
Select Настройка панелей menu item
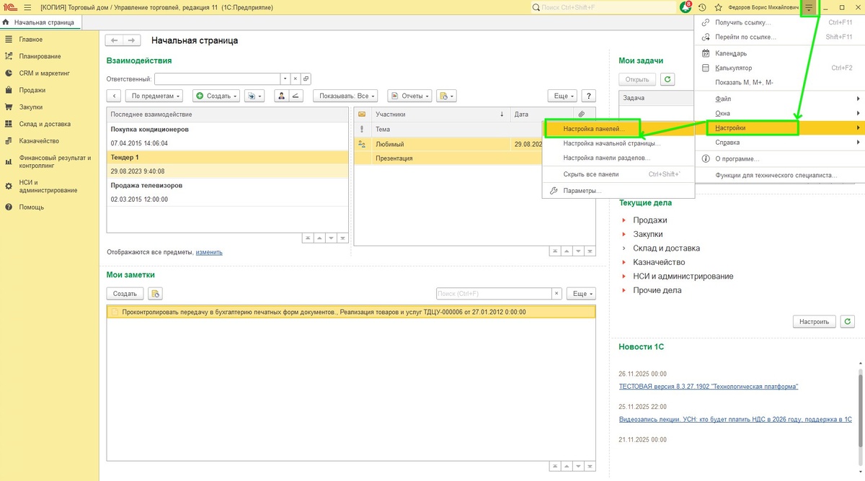point(593,128)
